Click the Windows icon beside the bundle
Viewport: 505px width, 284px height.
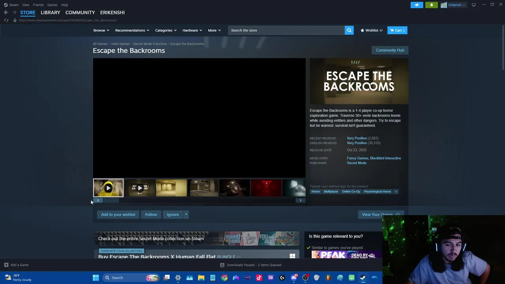coord(292,256)
